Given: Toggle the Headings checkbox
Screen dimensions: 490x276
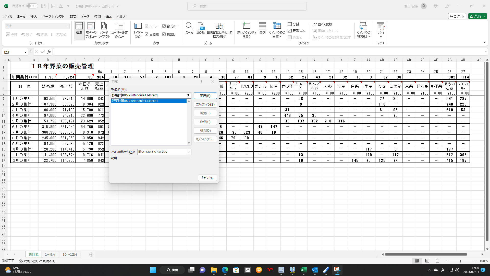Looking at the screenshot, I should [x=164, y=34].
